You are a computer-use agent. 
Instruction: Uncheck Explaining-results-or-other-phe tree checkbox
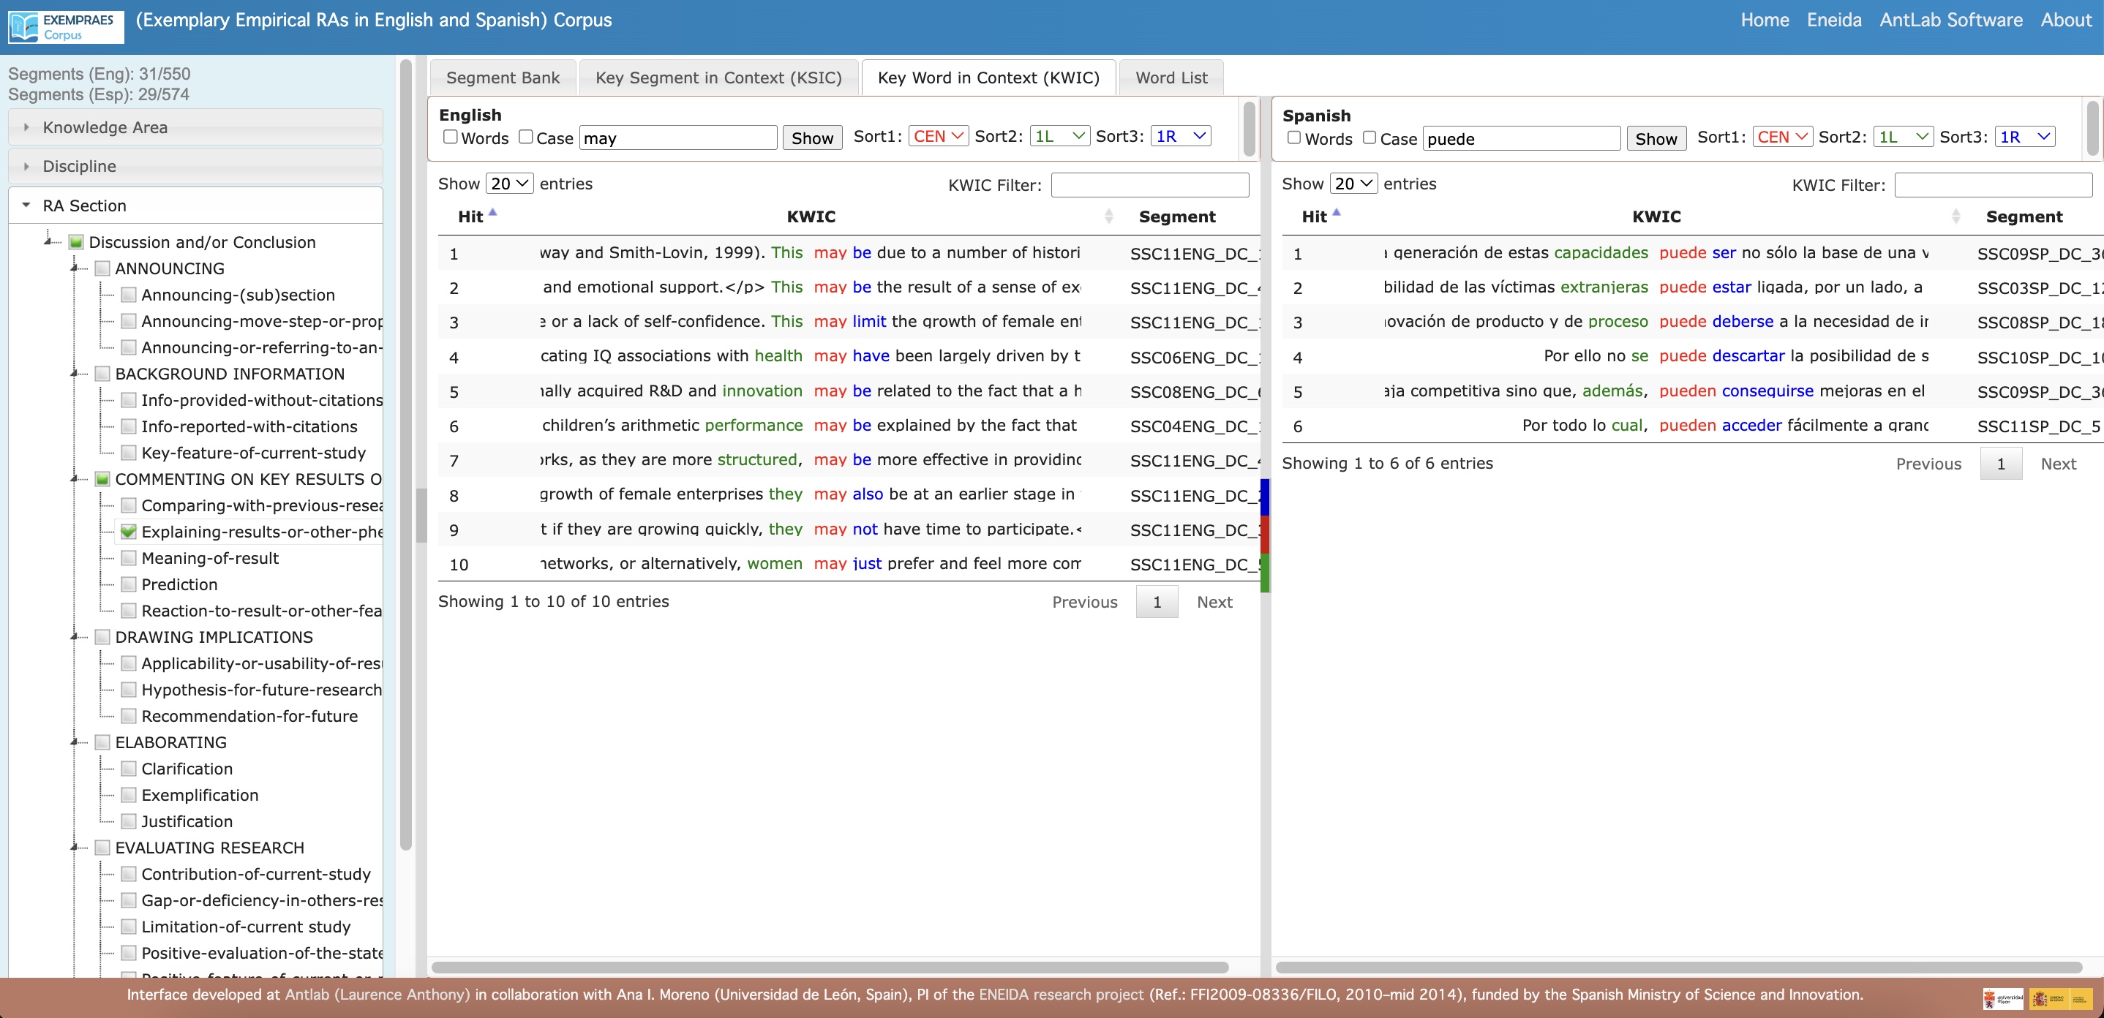click(x=128, y=532)
